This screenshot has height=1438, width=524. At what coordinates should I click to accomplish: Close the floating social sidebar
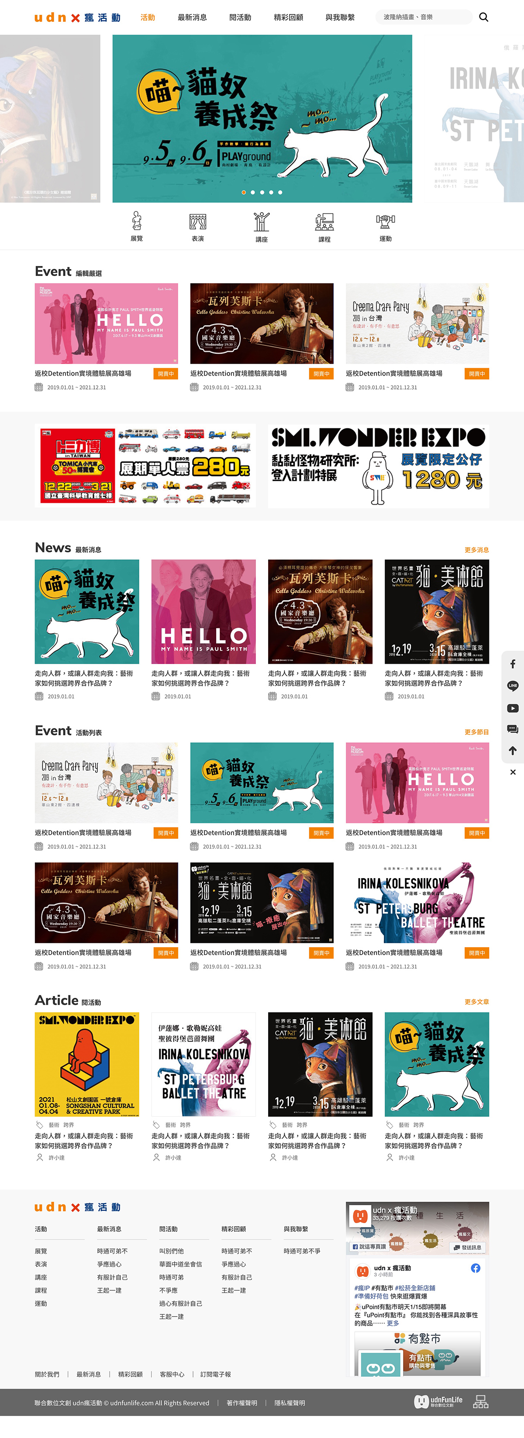[512, 772]
